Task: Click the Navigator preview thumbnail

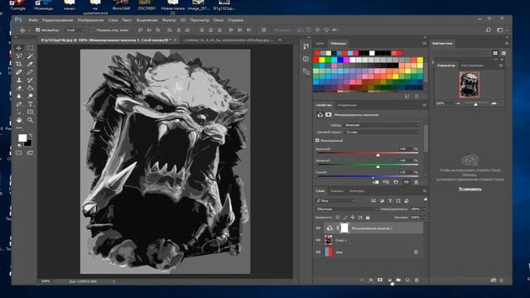Action: [x=470, y=84]
